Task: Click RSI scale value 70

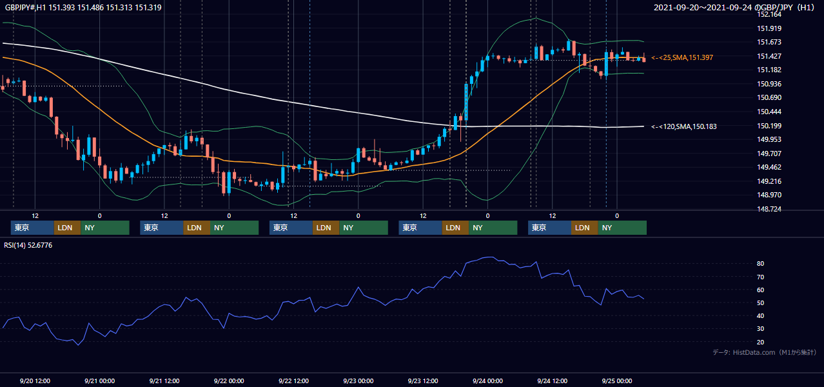Action: click(x=761, y=277)
